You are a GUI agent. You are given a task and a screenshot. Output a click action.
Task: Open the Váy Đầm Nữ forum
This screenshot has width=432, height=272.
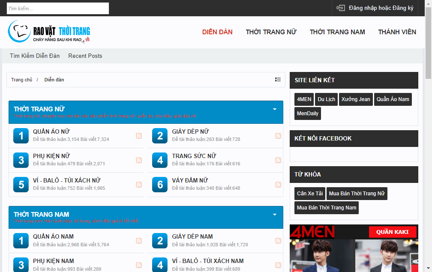(x=190, y=181)
